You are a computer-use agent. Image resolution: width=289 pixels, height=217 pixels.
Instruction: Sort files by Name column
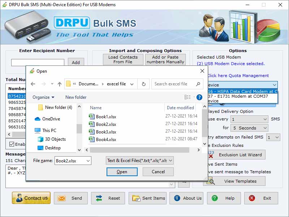tap(96, 107)
